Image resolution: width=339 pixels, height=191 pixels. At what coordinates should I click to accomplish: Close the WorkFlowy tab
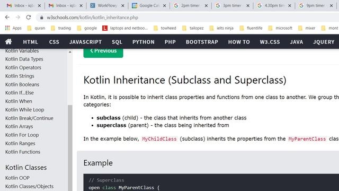coord(123,6)
